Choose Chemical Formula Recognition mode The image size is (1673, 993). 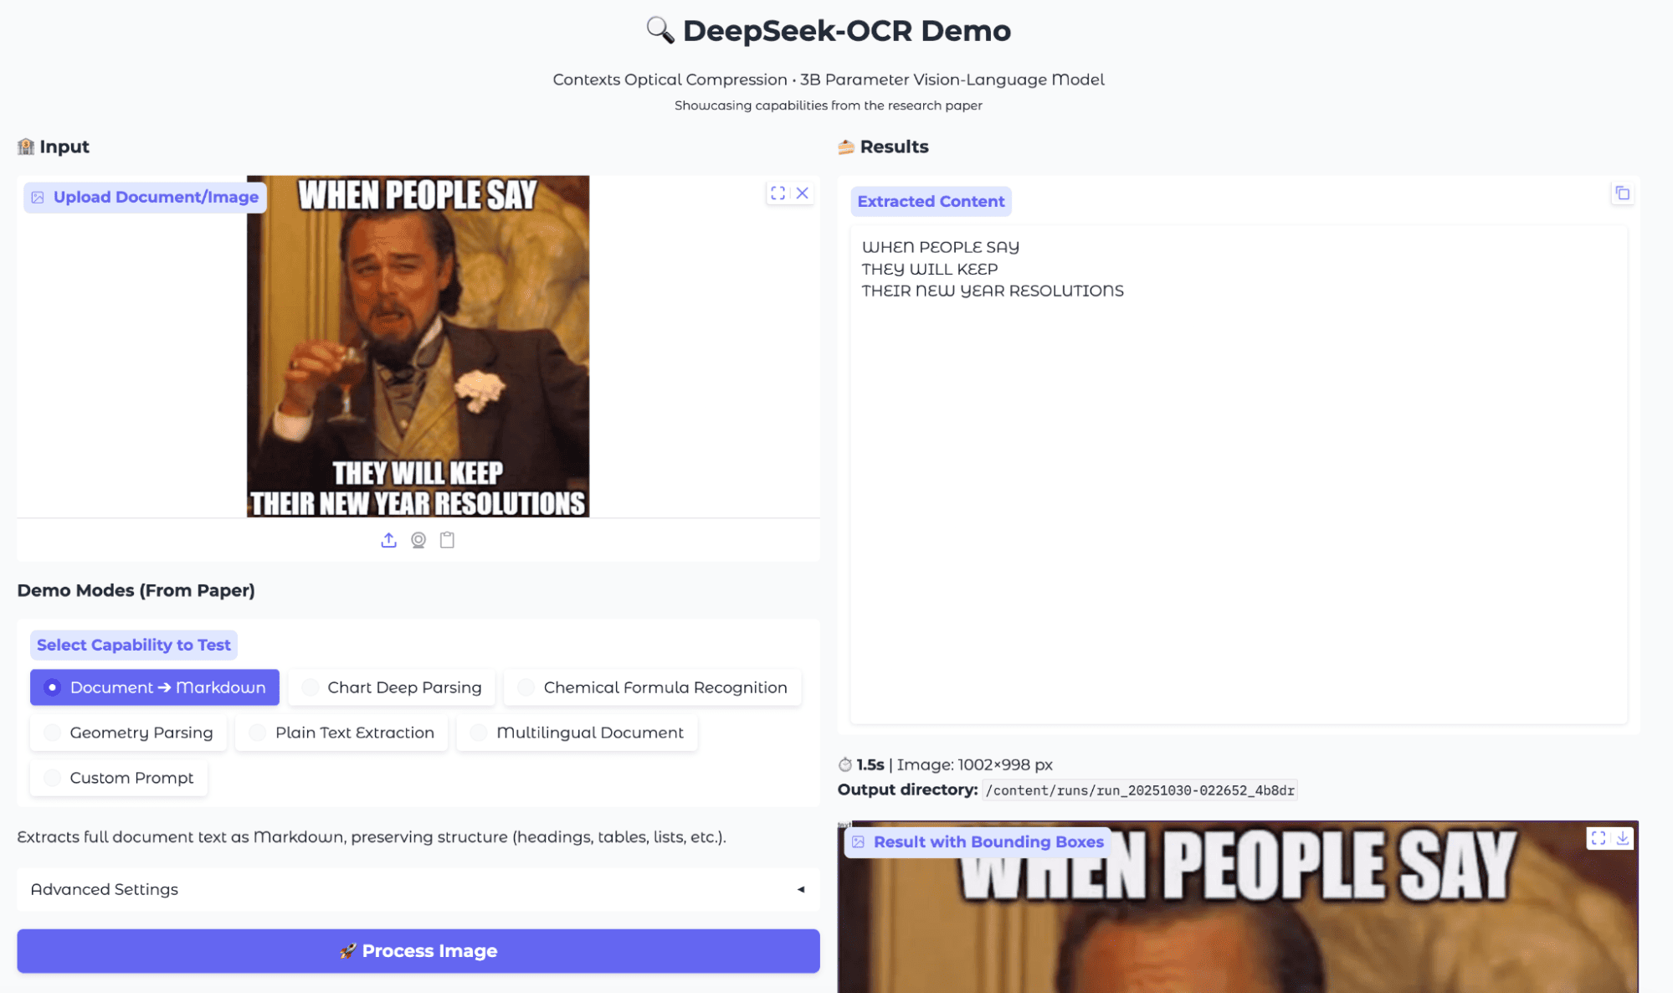pos(653,687)
